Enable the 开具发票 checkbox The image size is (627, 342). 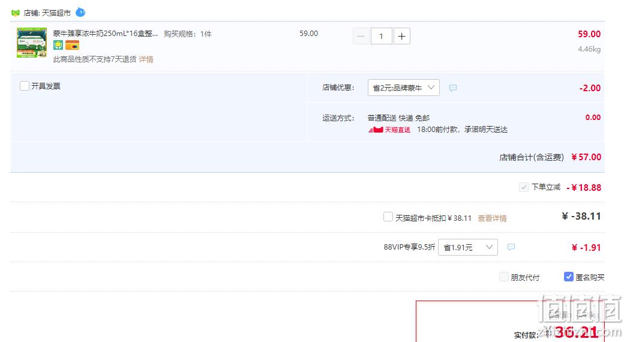[x=25, y=86]
